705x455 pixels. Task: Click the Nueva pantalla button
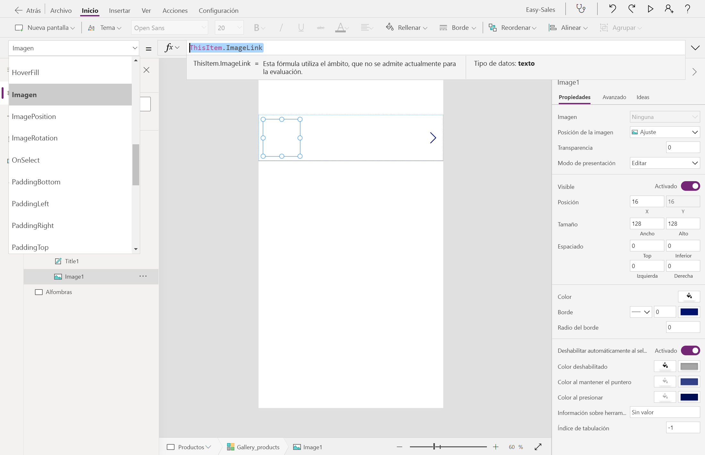[x=45, y=28]
